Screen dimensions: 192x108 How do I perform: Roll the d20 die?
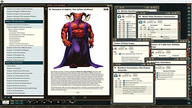pos(30,102)
